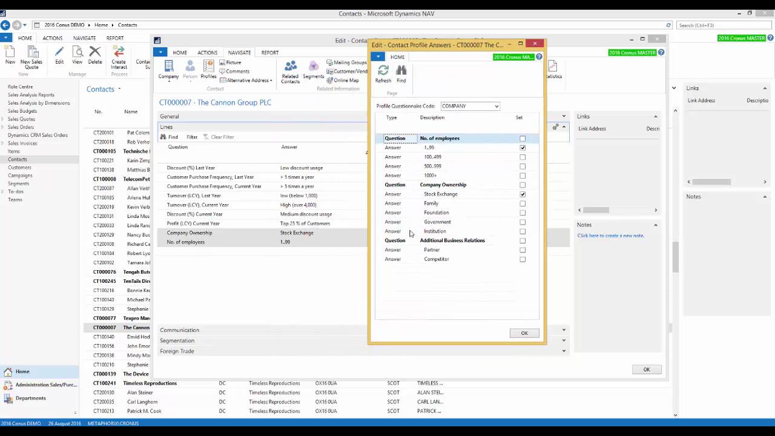The height and width of the screenshot is (436, 775).
Task: Check the Partner answer checkbox
Action: click(x=523, y=250)
